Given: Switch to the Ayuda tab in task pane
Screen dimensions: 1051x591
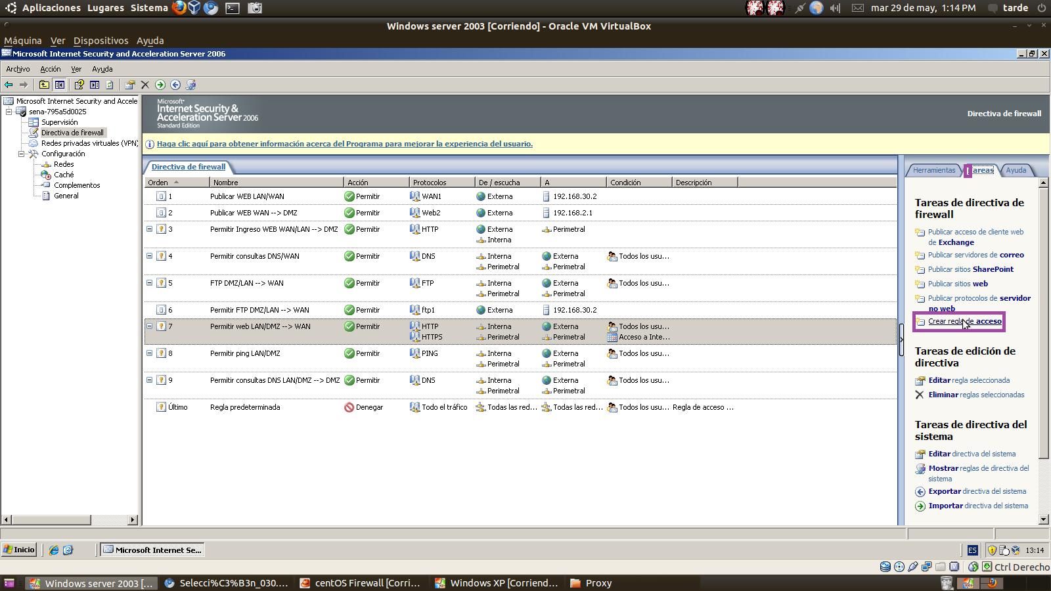Looking at the screenshot, I should (1016, 170).
